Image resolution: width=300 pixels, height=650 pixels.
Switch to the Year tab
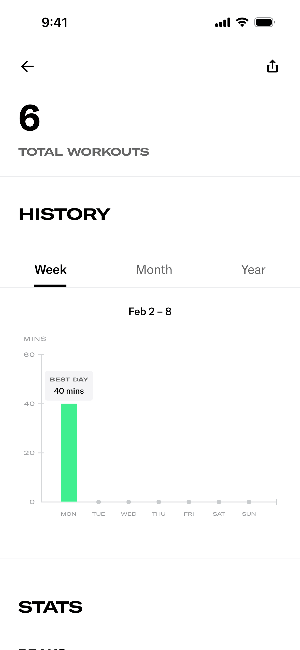pos(253,270)
